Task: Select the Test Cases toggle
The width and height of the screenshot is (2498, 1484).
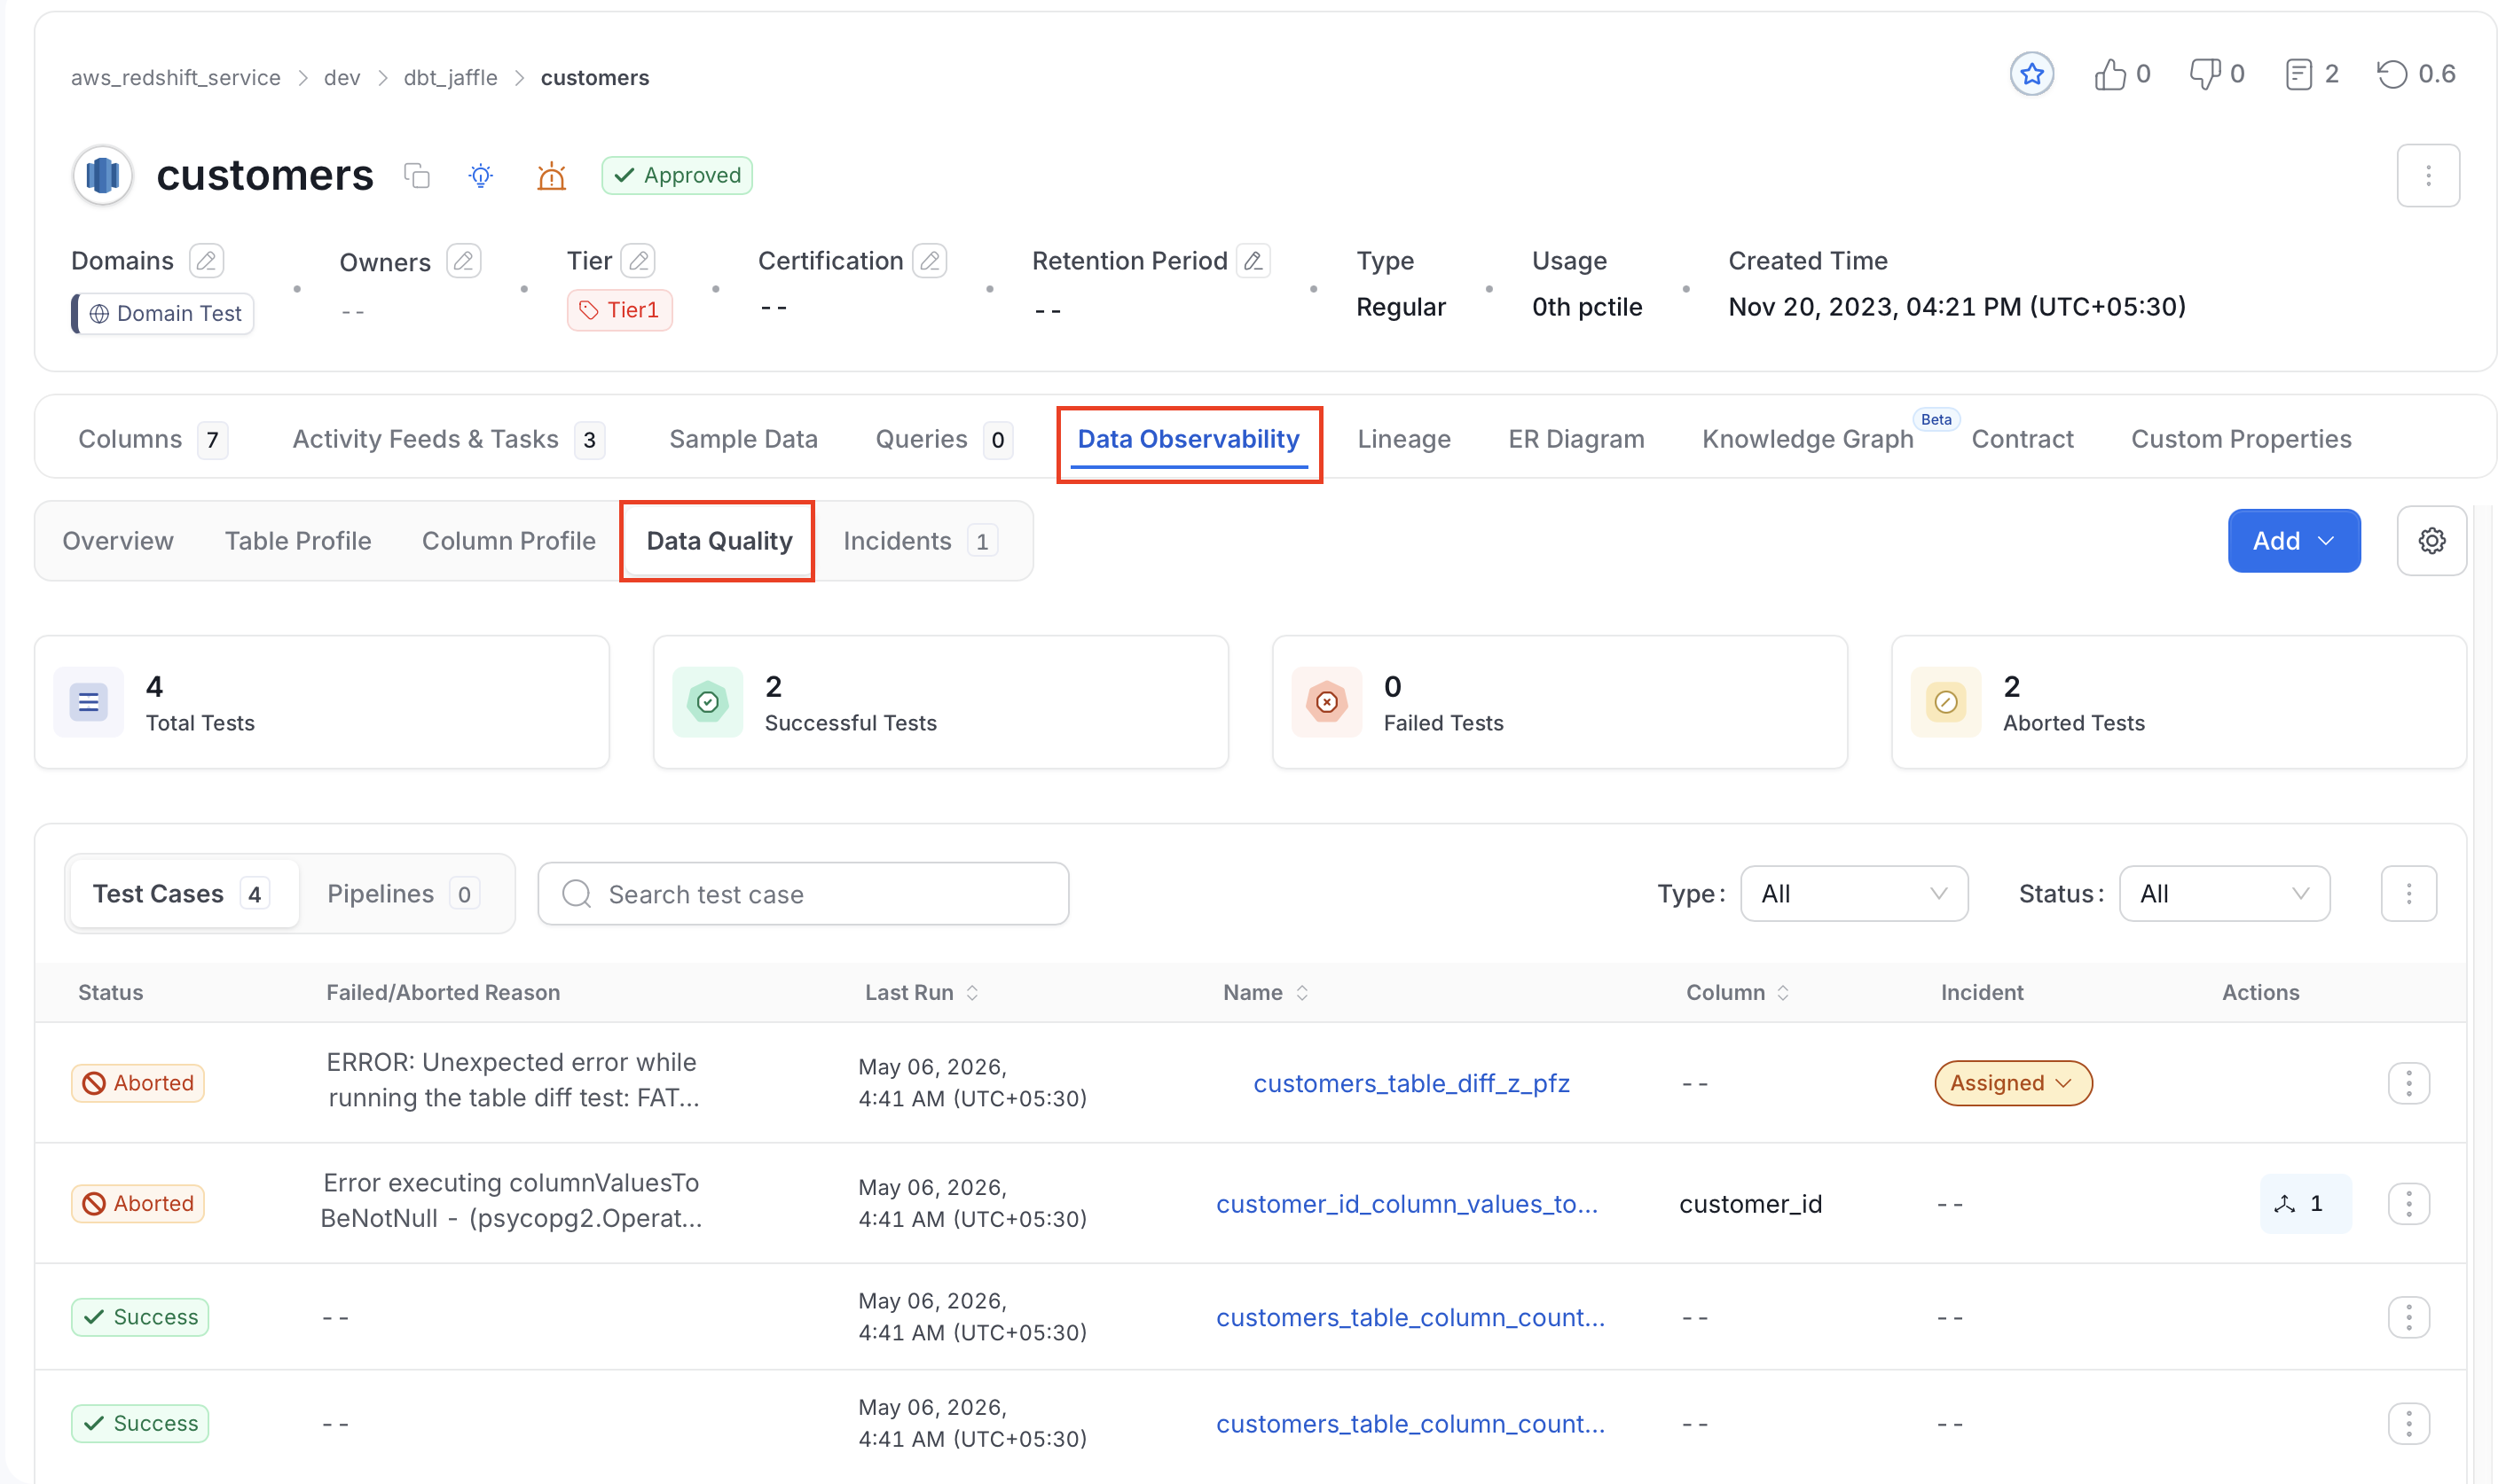Action: click(181, 894)
